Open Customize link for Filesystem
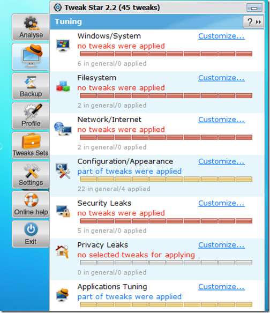Screen dimensions: 270x313 [221, 78]
